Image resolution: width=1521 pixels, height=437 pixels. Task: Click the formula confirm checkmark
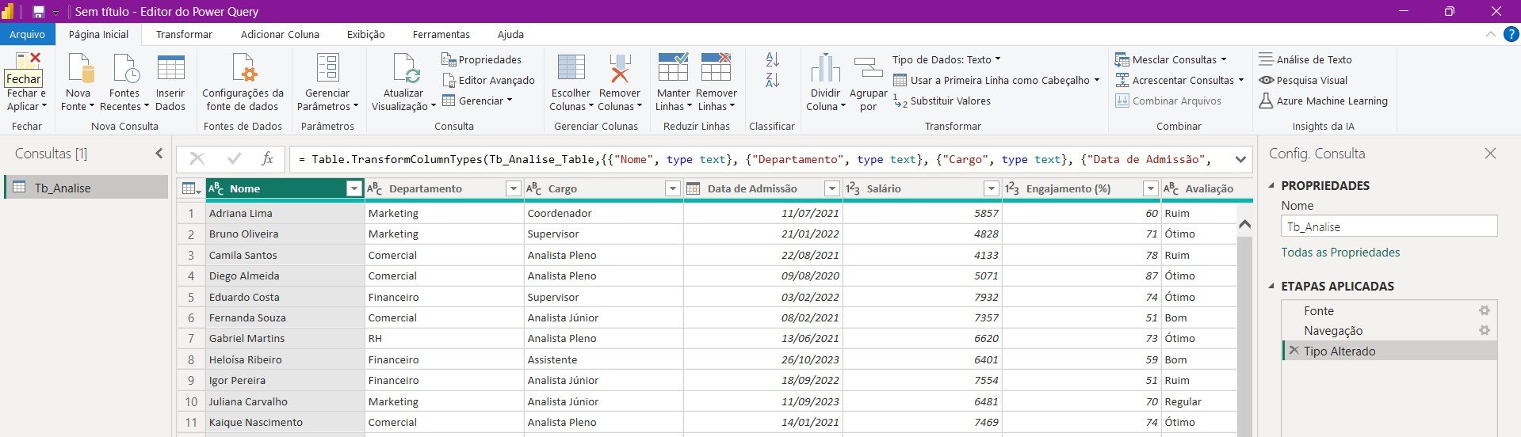pos(234,159)
